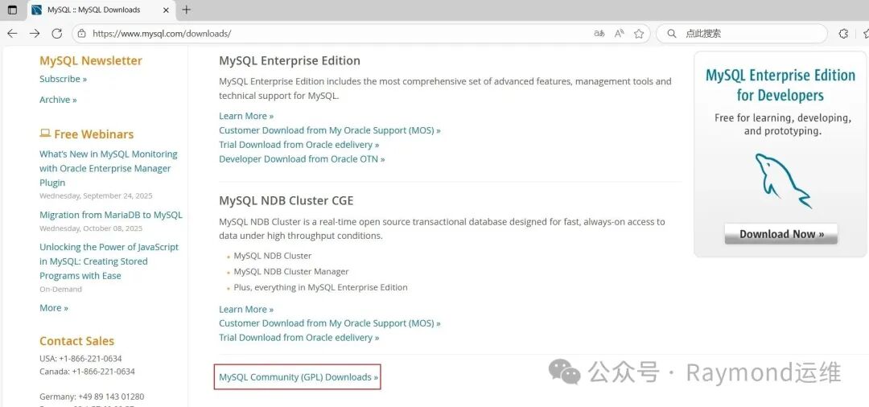This screenshot has width=869, height=407.
Task: Open Developer Download from Oracle OTN
Action: (x=302, y=159)
